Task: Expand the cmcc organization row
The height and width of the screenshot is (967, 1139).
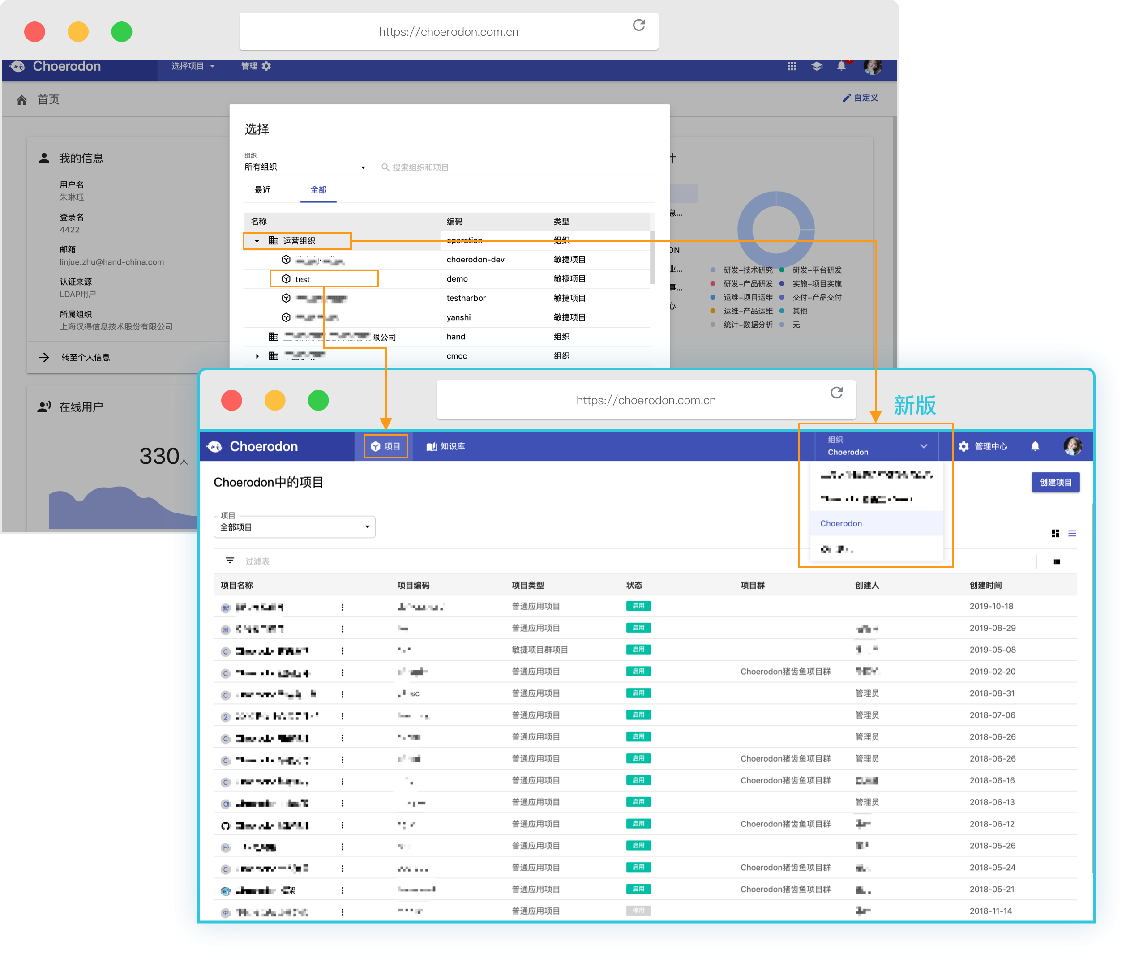Action: pyautogui.click(x=257, y=356)
